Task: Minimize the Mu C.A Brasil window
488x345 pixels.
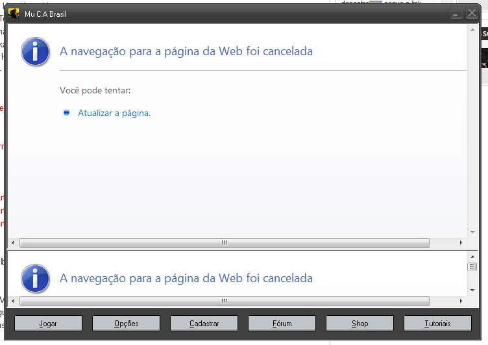Action: 456,14
